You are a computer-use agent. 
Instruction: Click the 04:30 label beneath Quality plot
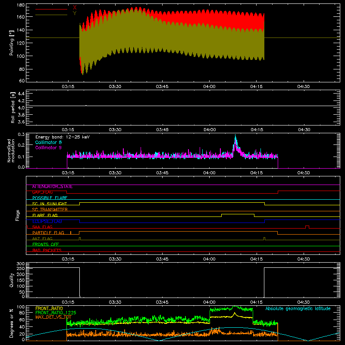[304, 302]
